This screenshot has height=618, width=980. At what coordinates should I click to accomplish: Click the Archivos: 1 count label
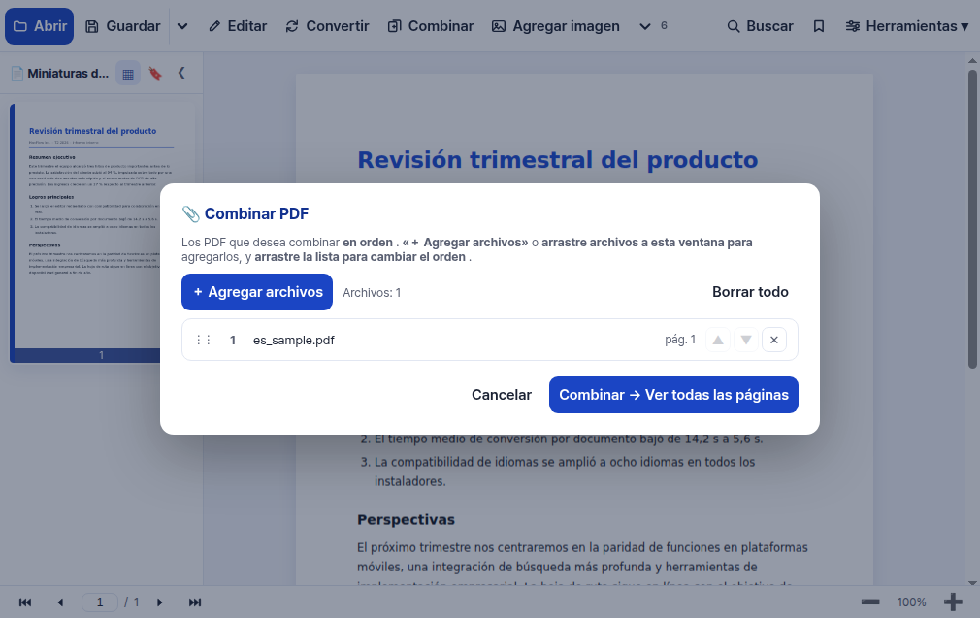[372, 292]
